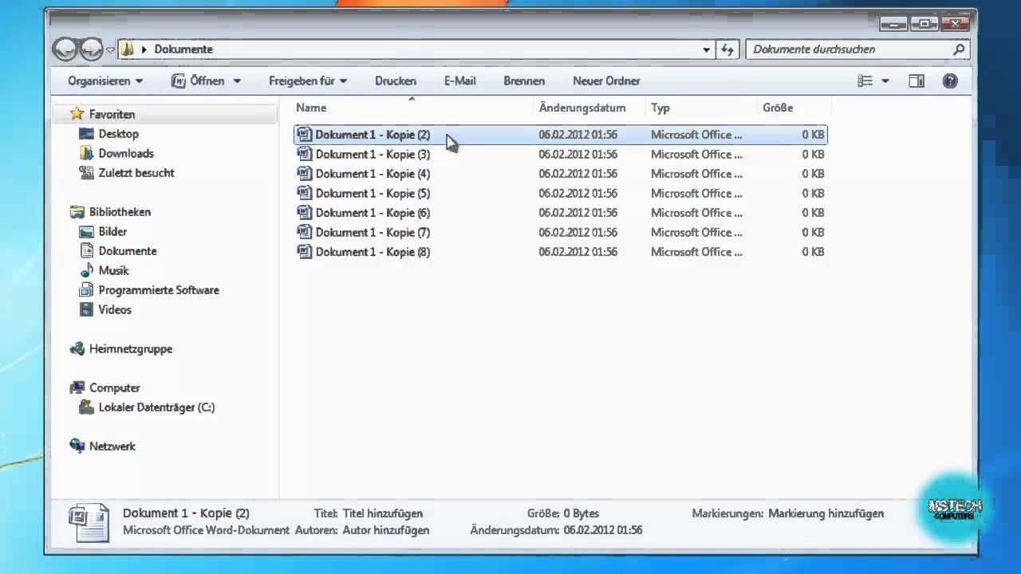Click the change view icon

(x=865, y=81)
